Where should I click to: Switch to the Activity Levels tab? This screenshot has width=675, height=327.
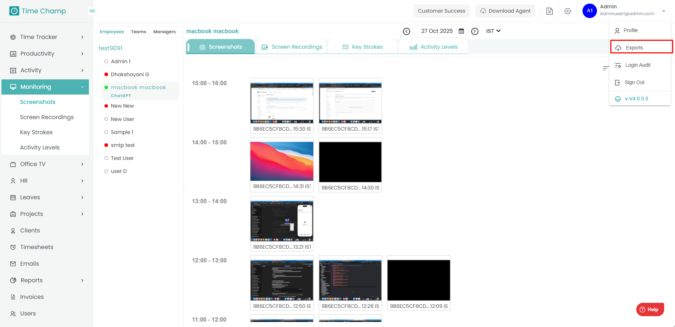pos(433,47)
